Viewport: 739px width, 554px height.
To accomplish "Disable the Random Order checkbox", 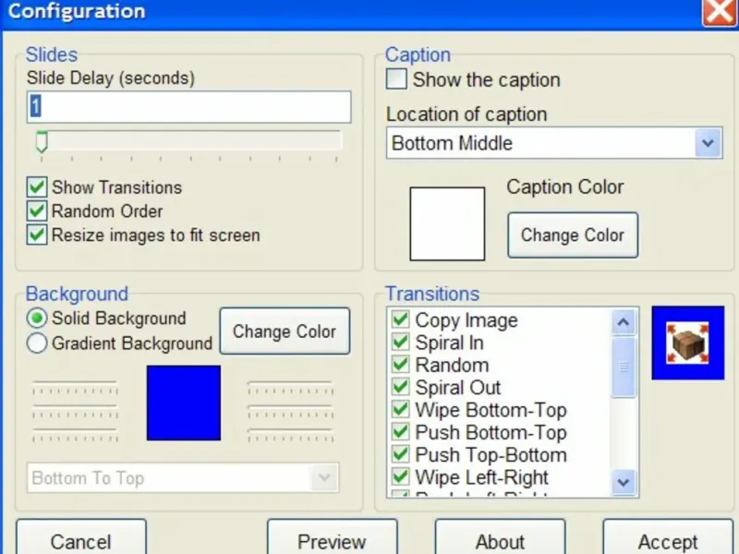I will 37,211.
